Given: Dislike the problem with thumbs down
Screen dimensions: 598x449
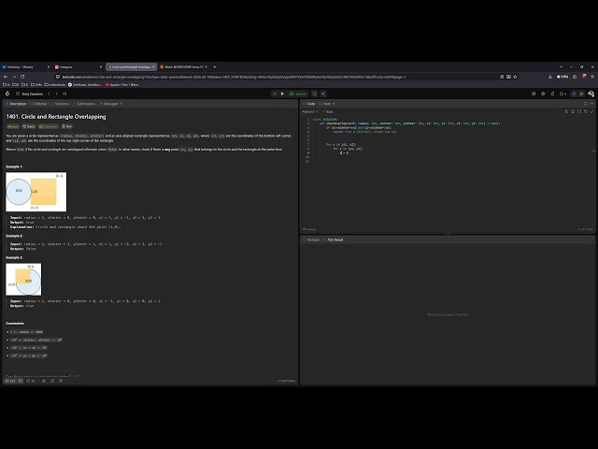Looking at the screenshot, I should tap(21, 381).
